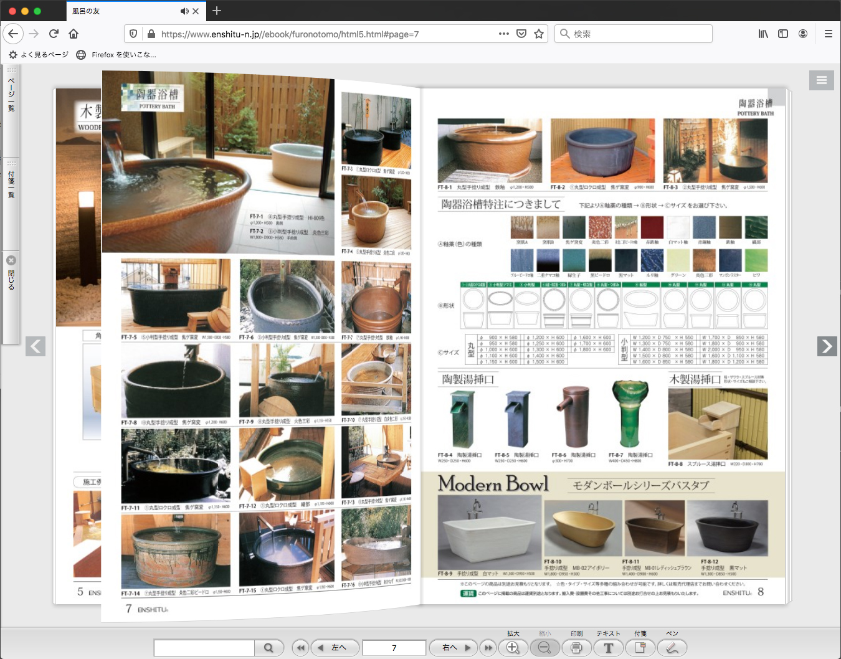Image resolution: width=841 pixels, height=659 pixels.
Task: Activate the ペン pen drawing tool
Action: point(672,648)
